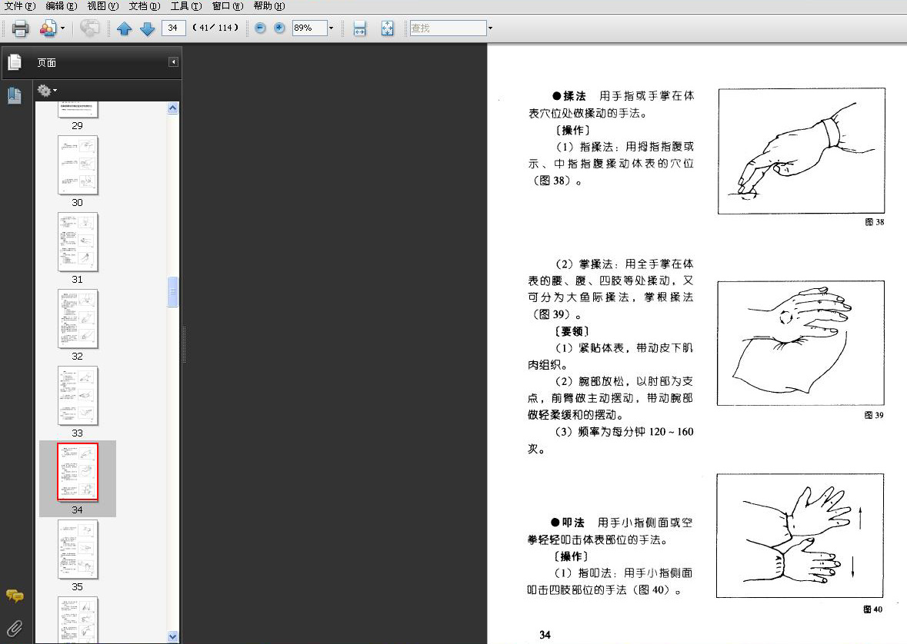Viewport: 907px width, 644px height.
Task: Select page 32 thumbnail
Action: tap(78, 319)
